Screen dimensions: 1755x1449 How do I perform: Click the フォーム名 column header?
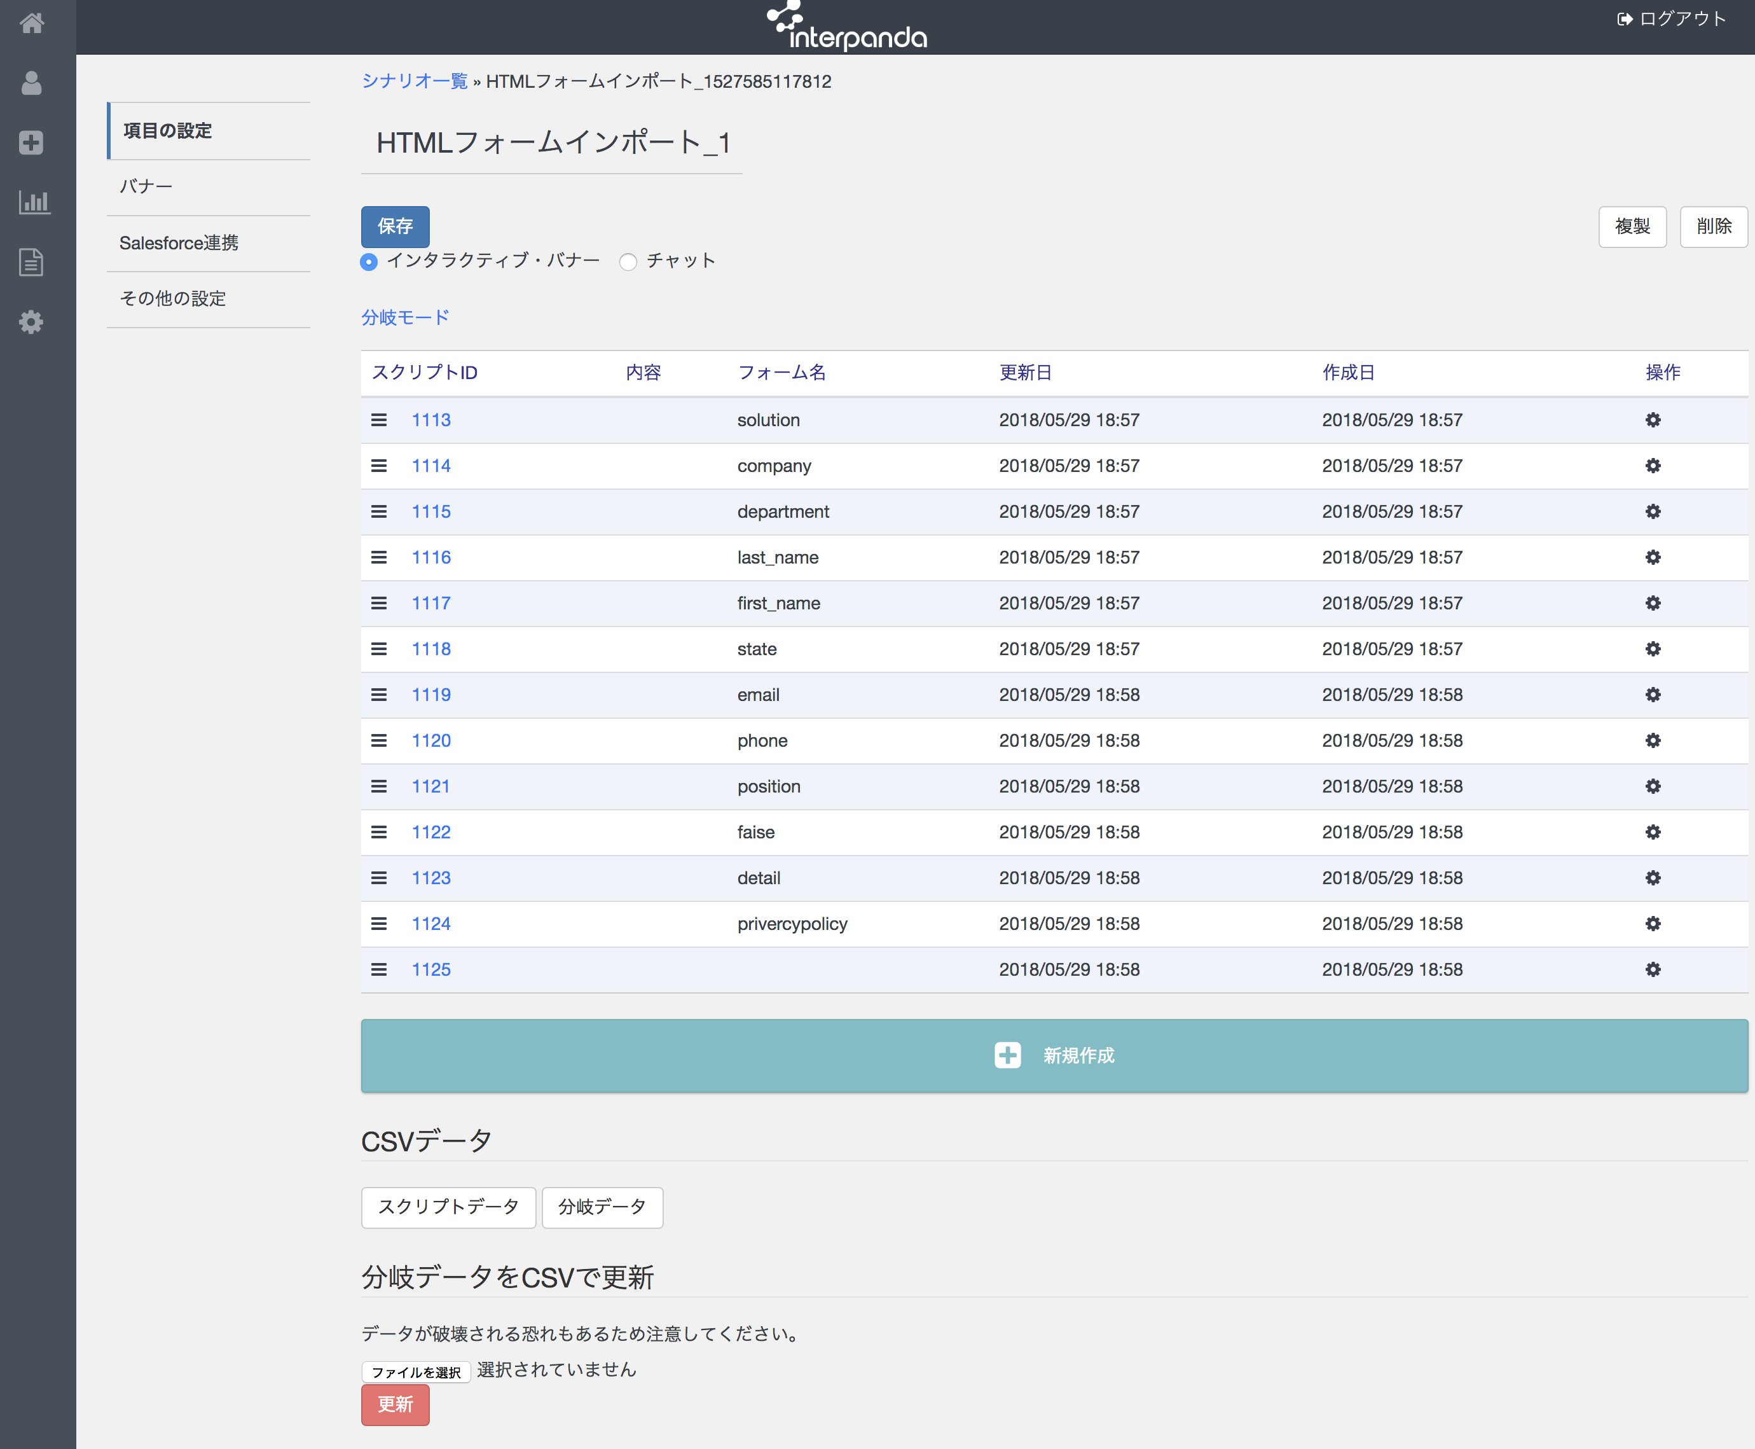click(x=782, y=372)
